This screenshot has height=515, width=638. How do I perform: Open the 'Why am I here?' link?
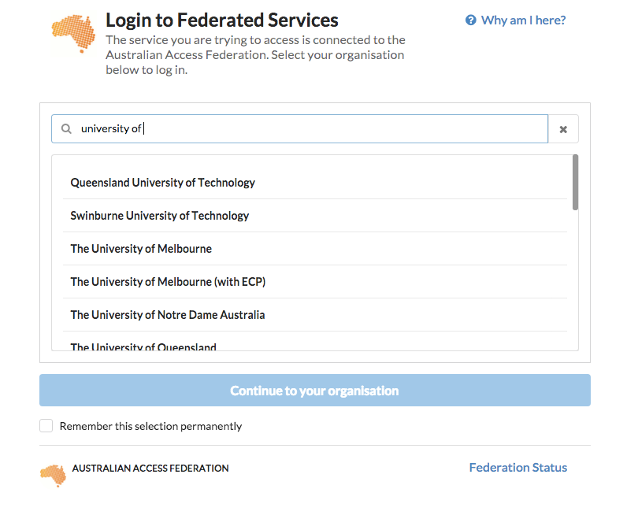523,20
